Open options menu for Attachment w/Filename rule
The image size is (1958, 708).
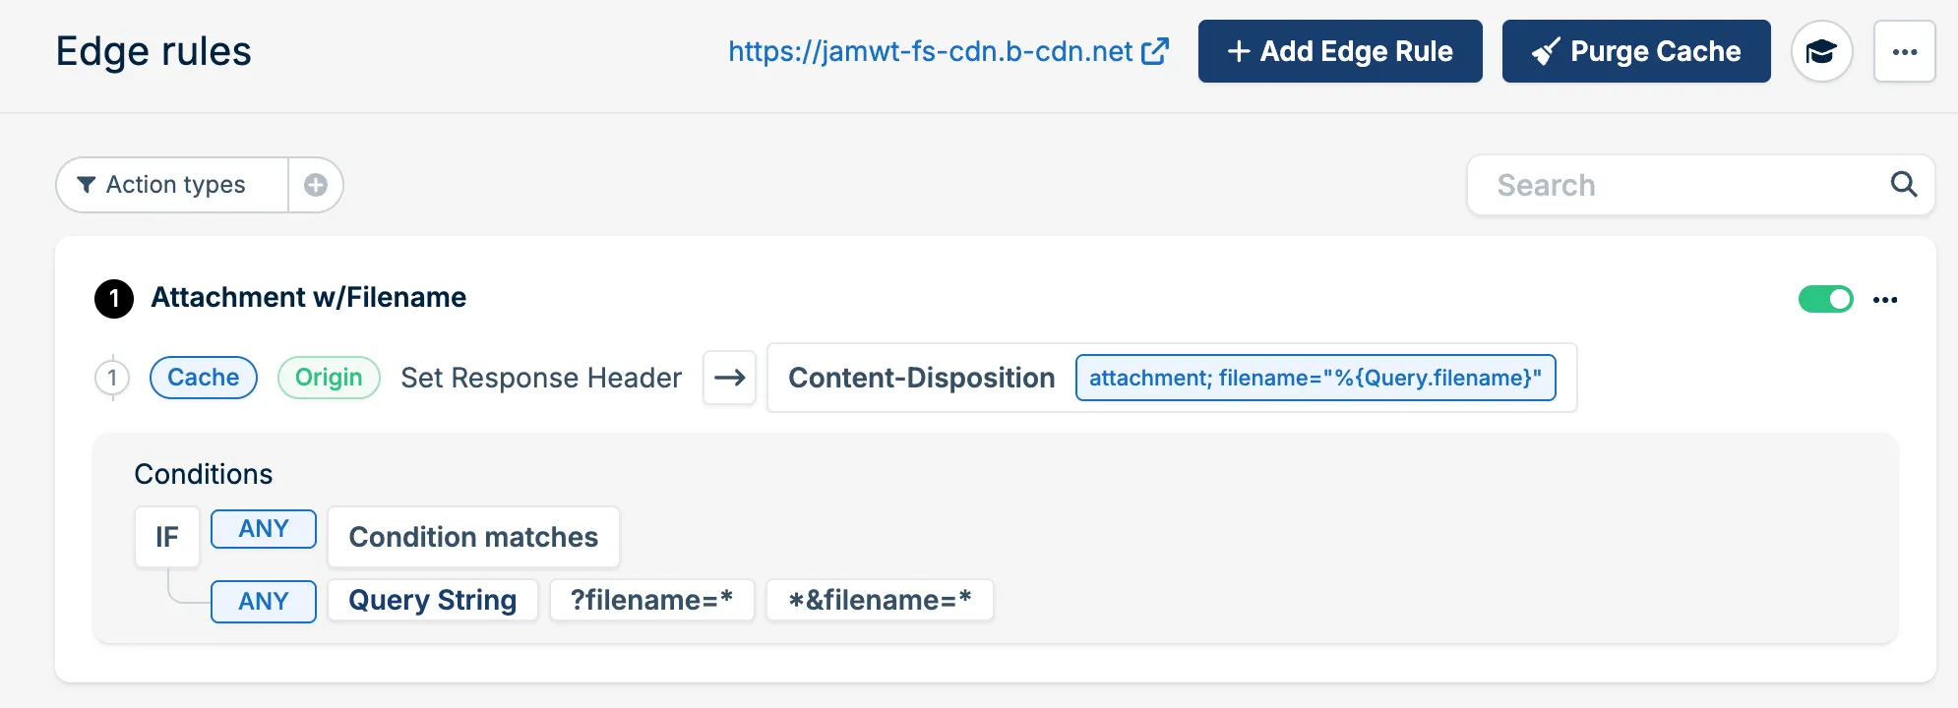coord(1886,299)
